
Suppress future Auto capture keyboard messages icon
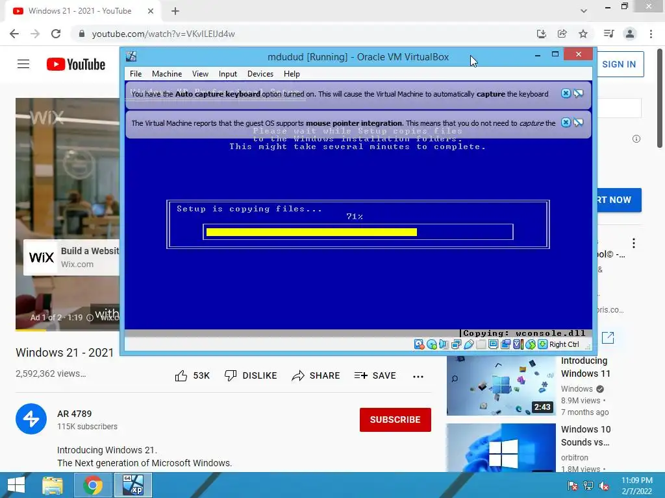pyautogui.click(x=579, y=93)
